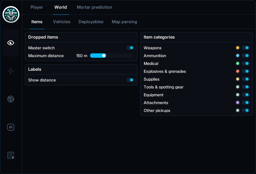Open the eye visuals sidebar section
This screenshot has height=174, width=256.
coord(11,43)
